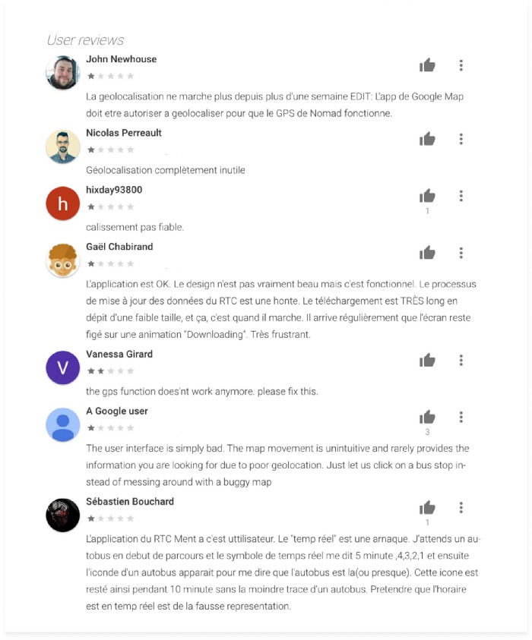Open three-dot menu on Google user's review
532x640 pixels.
click(461, 417)
